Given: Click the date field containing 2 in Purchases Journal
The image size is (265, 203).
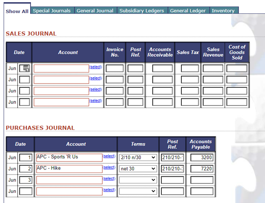Looking at the screenshot, I should click(25, 169).
